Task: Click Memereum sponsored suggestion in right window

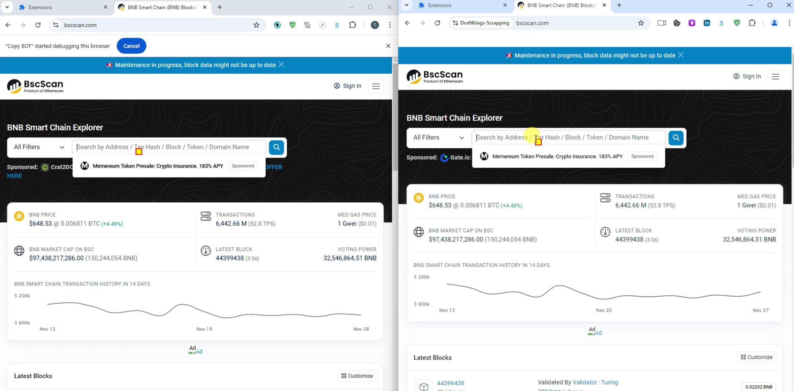Action: click(x=568, y=157)
